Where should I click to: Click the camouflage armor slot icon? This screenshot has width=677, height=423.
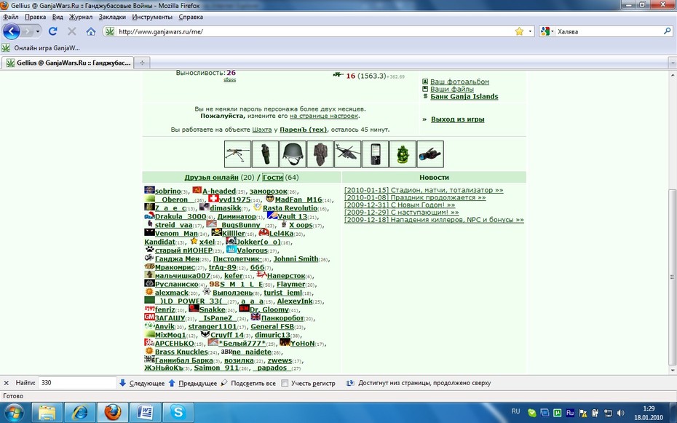320,154
